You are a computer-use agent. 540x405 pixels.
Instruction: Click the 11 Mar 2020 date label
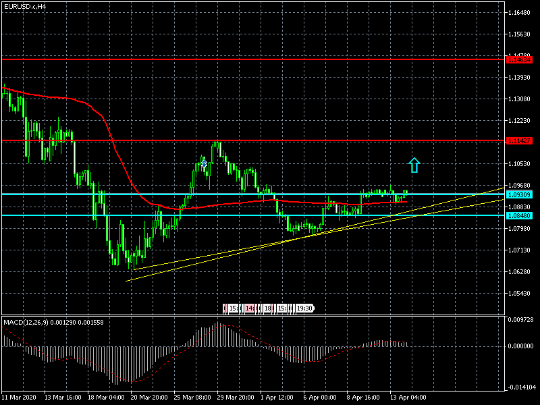coord(20,398)
